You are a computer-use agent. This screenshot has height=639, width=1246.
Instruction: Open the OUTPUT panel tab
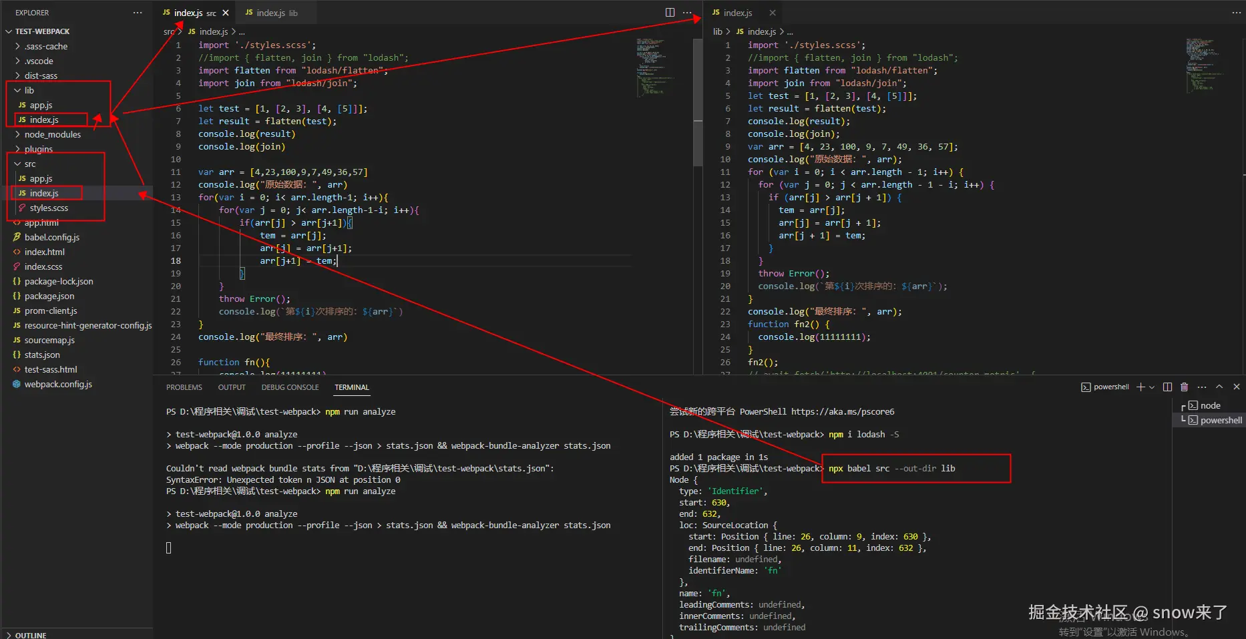click(232, 387)
